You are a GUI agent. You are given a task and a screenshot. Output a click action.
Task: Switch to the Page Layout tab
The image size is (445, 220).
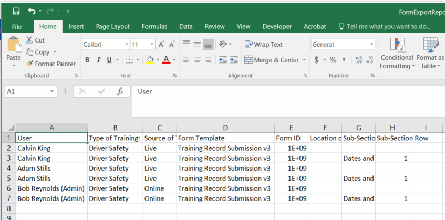point(112,27)
